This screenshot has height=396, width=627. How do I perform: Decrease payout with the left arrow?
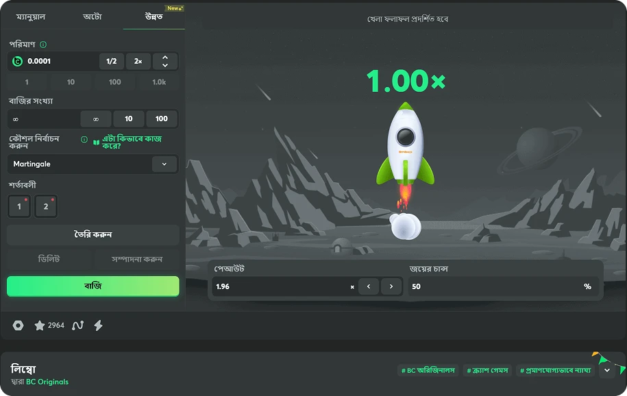(369, 286)
